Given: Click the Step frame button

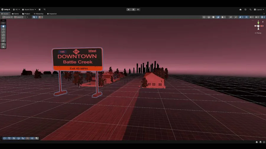Looking at the screenshot, I should (x=138, y=9).
